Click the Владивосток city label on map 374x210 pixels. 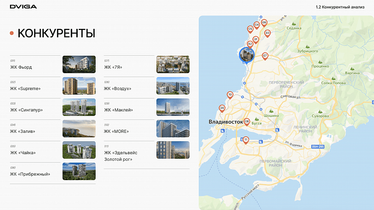(226, 122)
